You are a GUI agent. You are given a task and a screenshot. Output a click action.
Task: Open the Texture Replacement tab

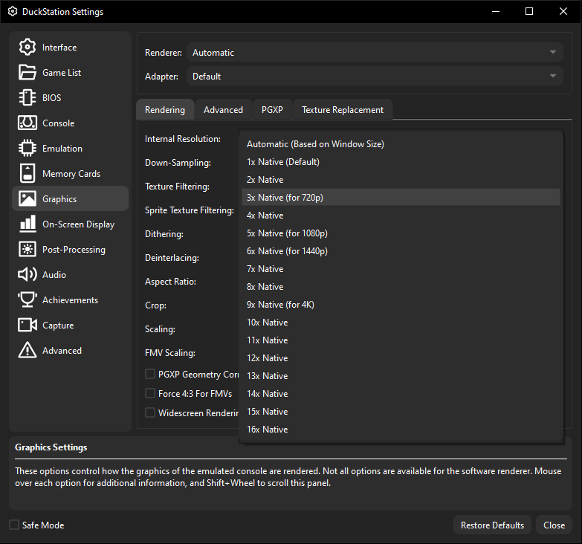tap(343, 109)
